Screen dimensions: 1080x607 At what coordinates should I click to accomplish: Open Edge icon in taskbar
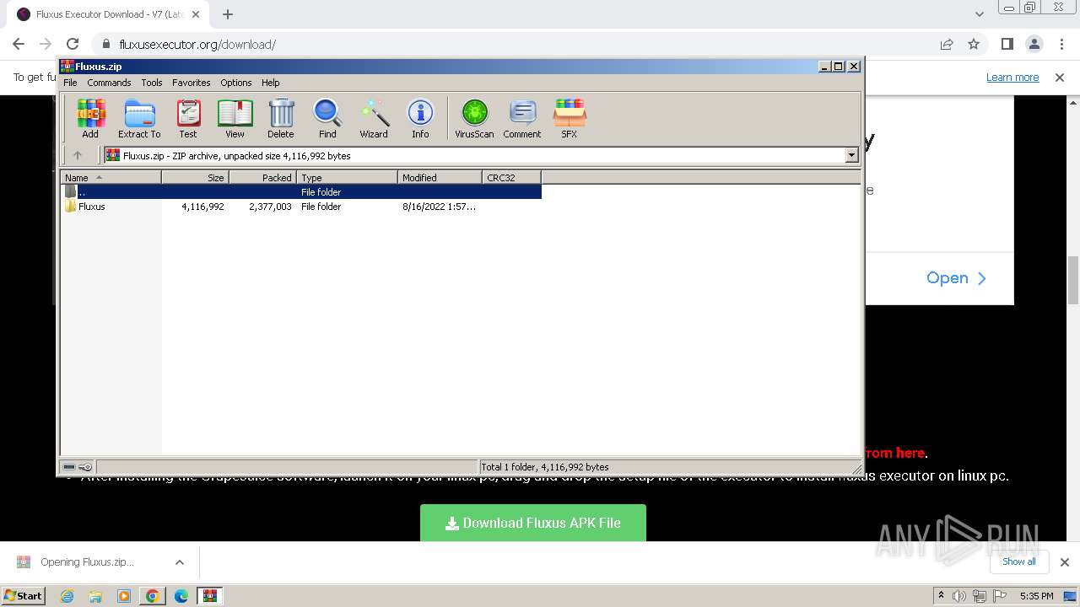click(181, 596)
